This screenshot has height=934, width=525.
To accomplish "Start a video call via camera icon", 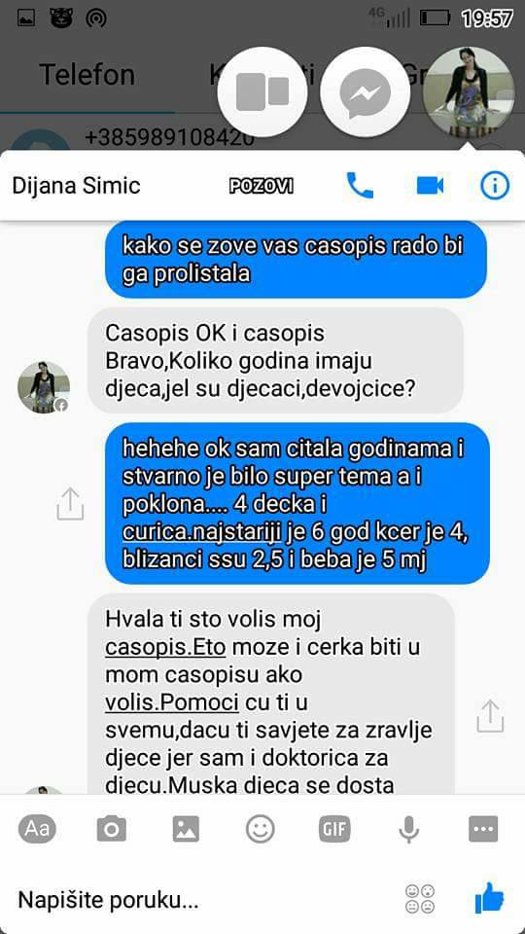I will click(430, 186).
